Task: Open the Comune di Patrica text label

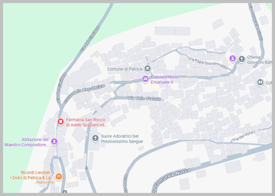Action: tap(125, 69)
